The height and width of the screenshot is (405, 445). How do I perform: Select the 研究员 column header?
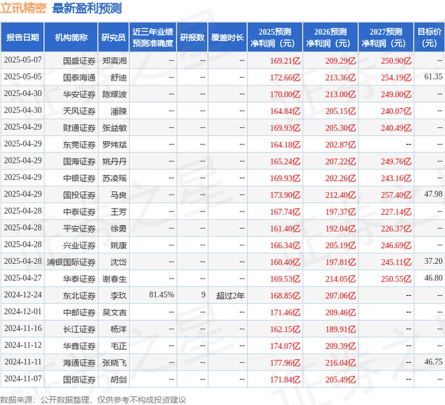point(114,38)
